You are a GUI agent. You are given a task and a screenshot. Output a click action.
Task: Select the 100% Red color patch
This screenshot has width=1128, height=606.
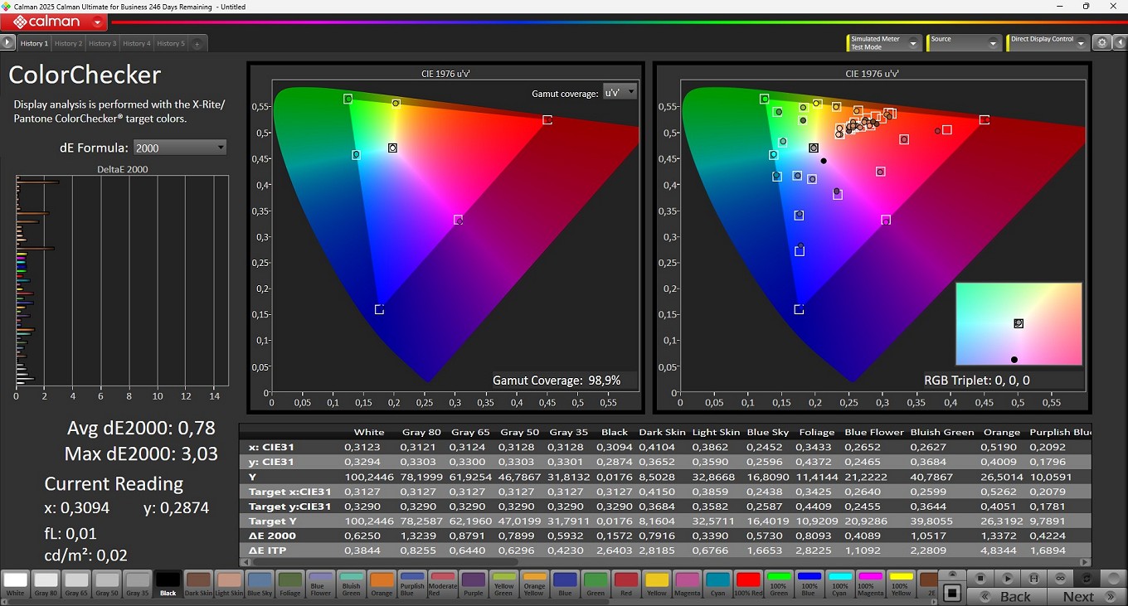748,582
